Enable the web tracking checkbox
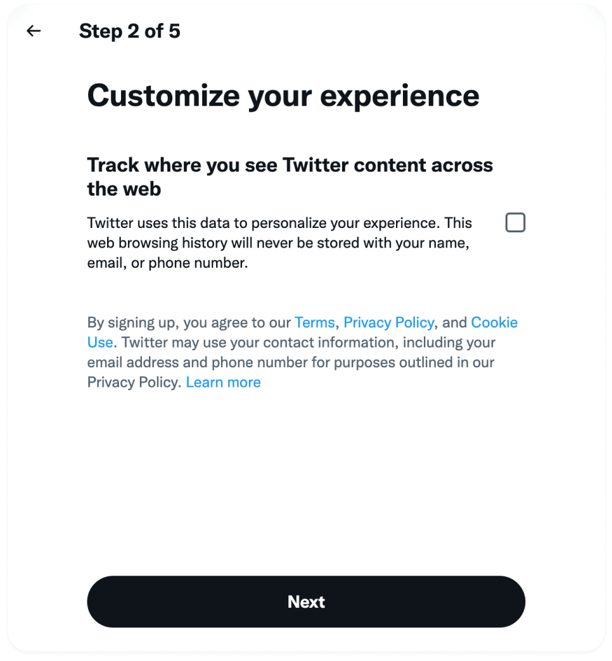This screenshot has height=661, width=612. pyautogui.click(x=515, y=223)
